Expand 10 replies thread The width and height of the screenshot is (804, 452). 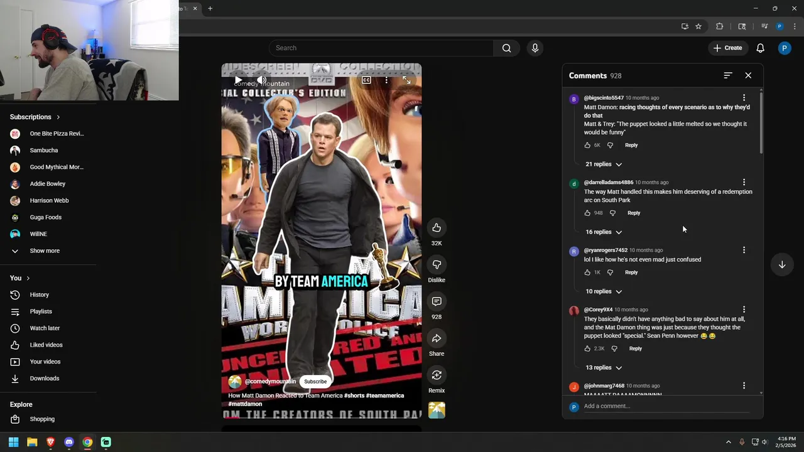pos(604,291)
